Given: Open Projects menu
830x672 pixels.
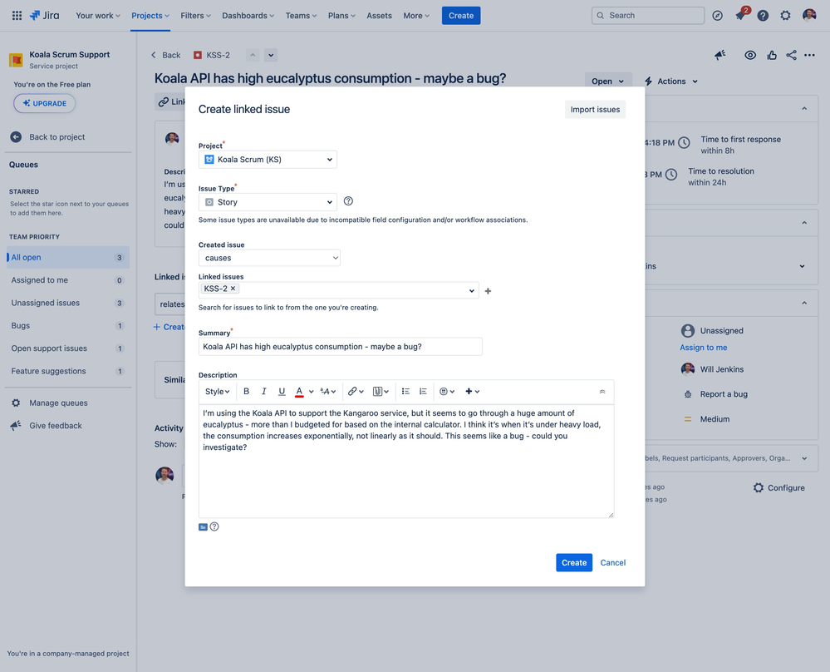Looking at the screenshot, I should 150,15.
